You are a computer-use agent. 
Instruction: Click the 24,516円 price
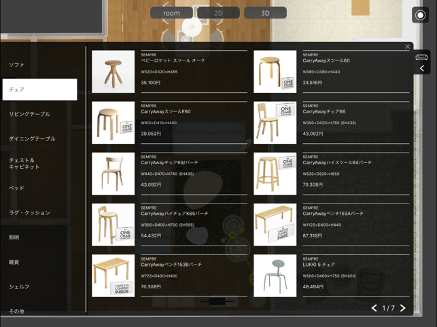313,83
